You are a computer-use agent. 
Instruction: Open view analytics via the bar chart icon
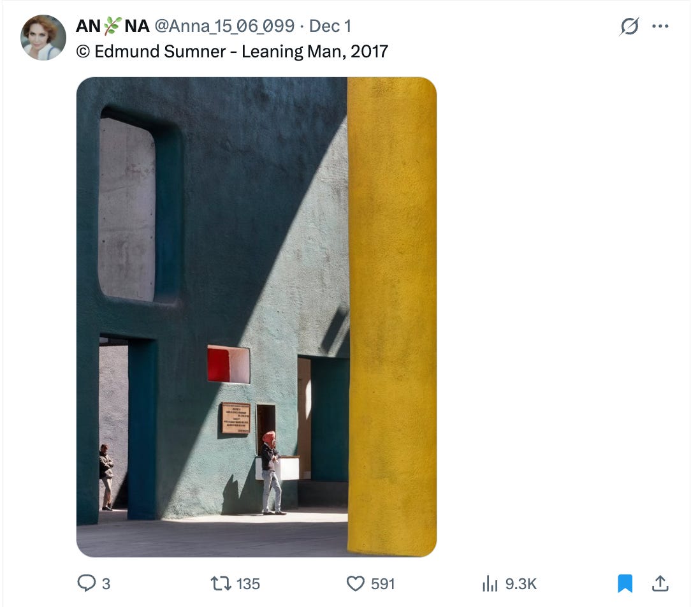pyautogui.click(x=490, y=583)
